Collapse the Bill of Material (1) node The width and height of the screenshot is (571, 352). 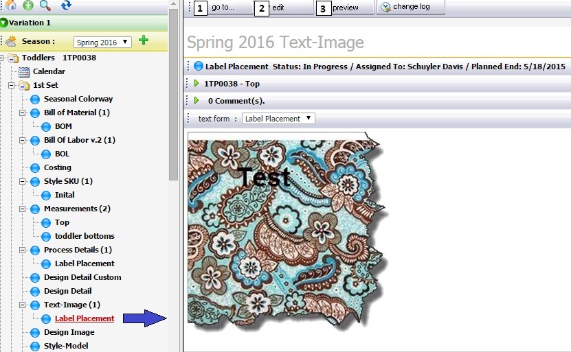(x=22, y=113)
